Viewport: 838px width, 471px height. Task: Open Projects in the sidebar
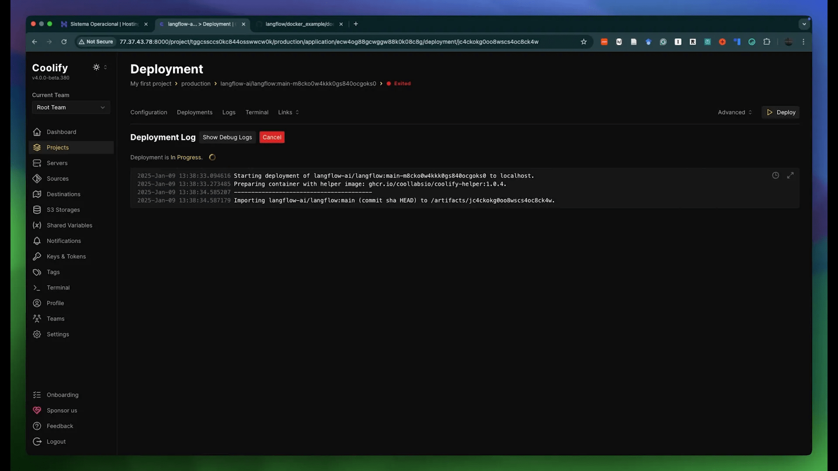(x=71, y=147)
